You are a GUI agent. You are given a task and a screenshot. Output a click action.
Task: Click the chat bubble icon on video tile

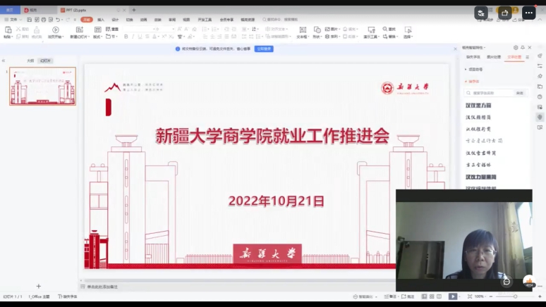506,282
